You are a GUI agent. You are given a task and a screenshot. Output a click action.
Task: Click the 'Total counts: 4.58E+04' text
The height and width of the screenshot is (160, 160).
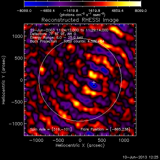click(84, 41)
